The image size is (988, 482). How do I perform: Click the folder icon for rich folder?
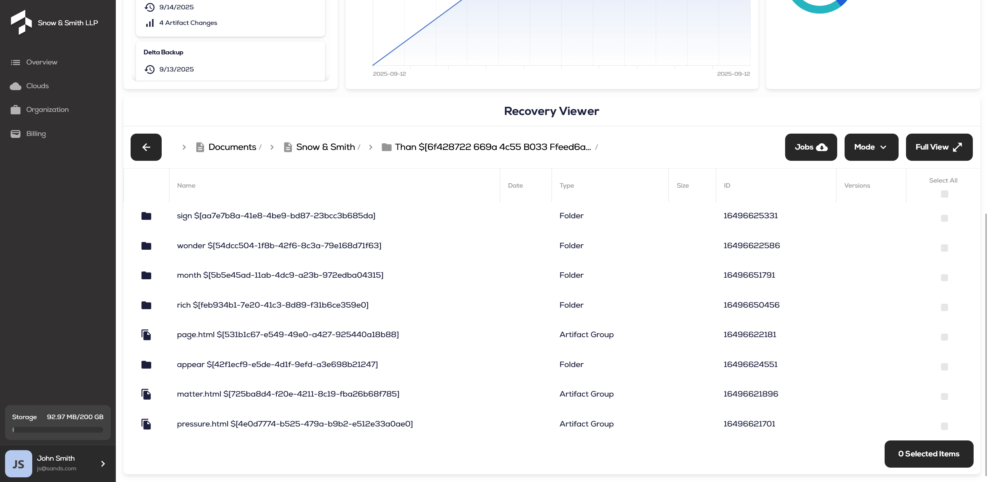(146, 305)
